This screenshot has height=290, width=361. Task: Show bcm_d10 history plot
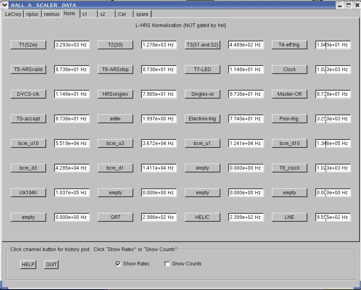click(289, 143)
